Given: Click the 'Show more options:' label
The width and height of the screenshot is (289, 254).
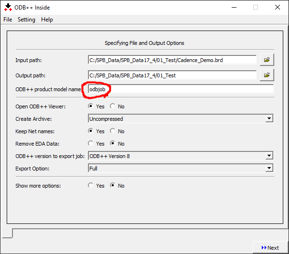Looking at the screenshot, I should (38, 186).
